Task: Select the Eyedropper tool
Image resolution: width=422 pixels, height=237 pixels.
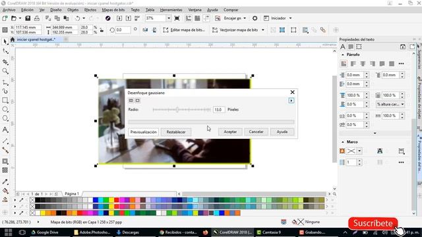Action: click(5, 182)
